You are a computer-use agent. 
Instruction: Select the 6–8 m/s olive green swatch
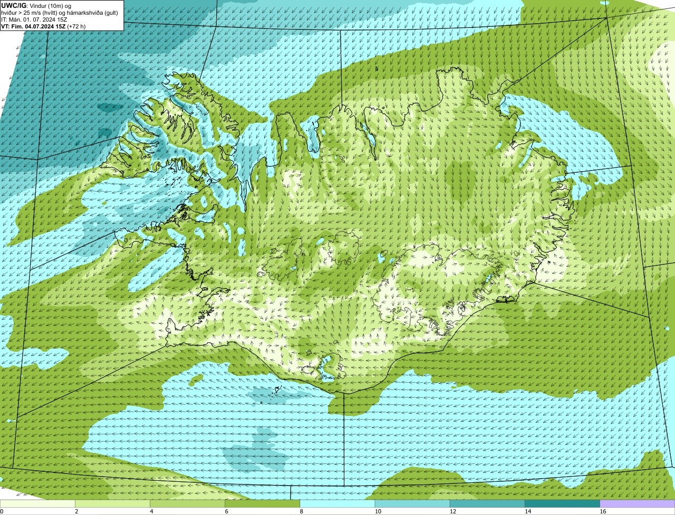[x=263, y=503]
